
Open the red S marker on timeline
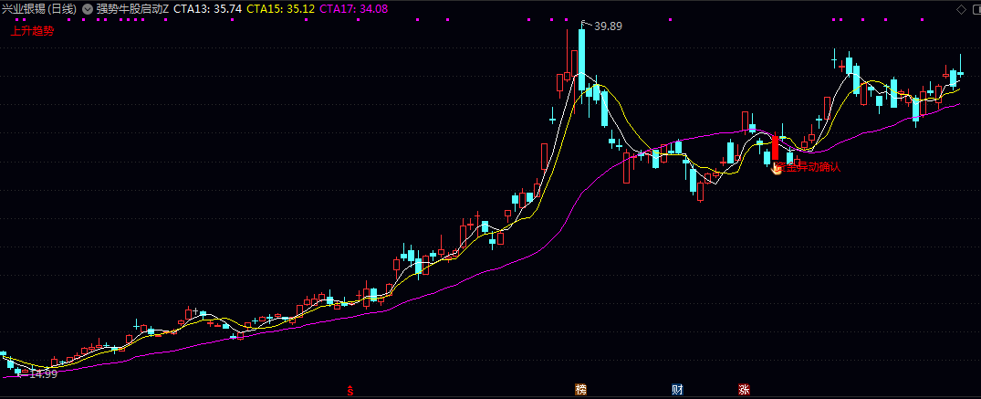tap(350, 390)
